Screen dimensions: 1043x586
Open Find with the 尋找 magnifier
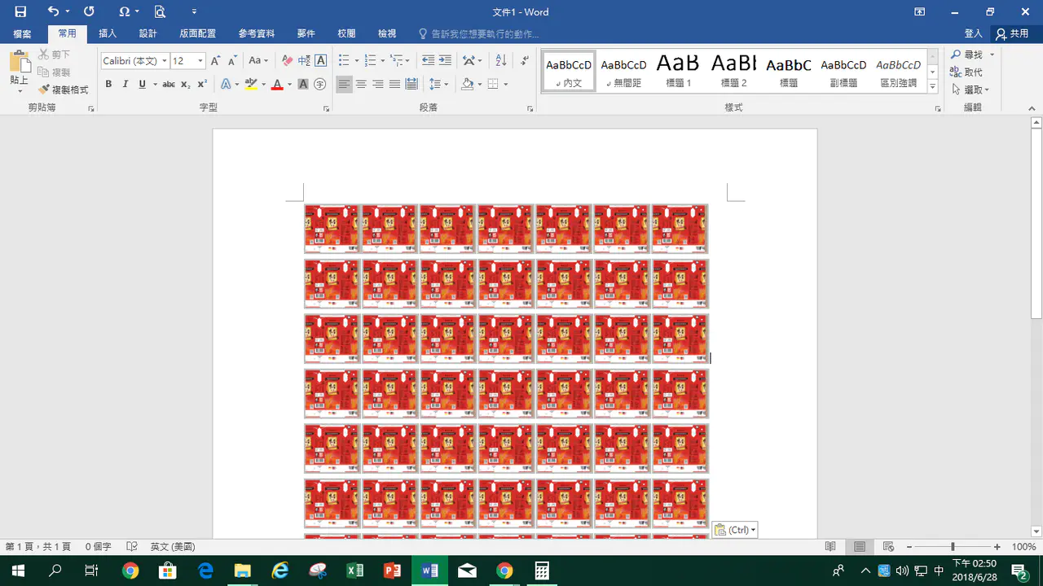coord(967,55)
